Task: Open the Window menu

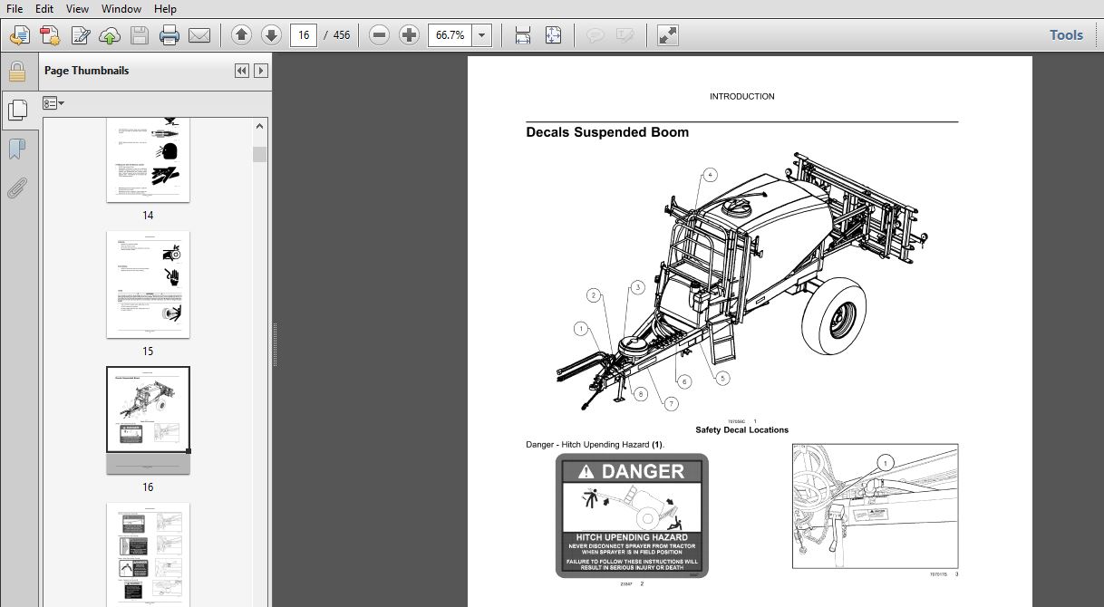Action: point(121,9)
